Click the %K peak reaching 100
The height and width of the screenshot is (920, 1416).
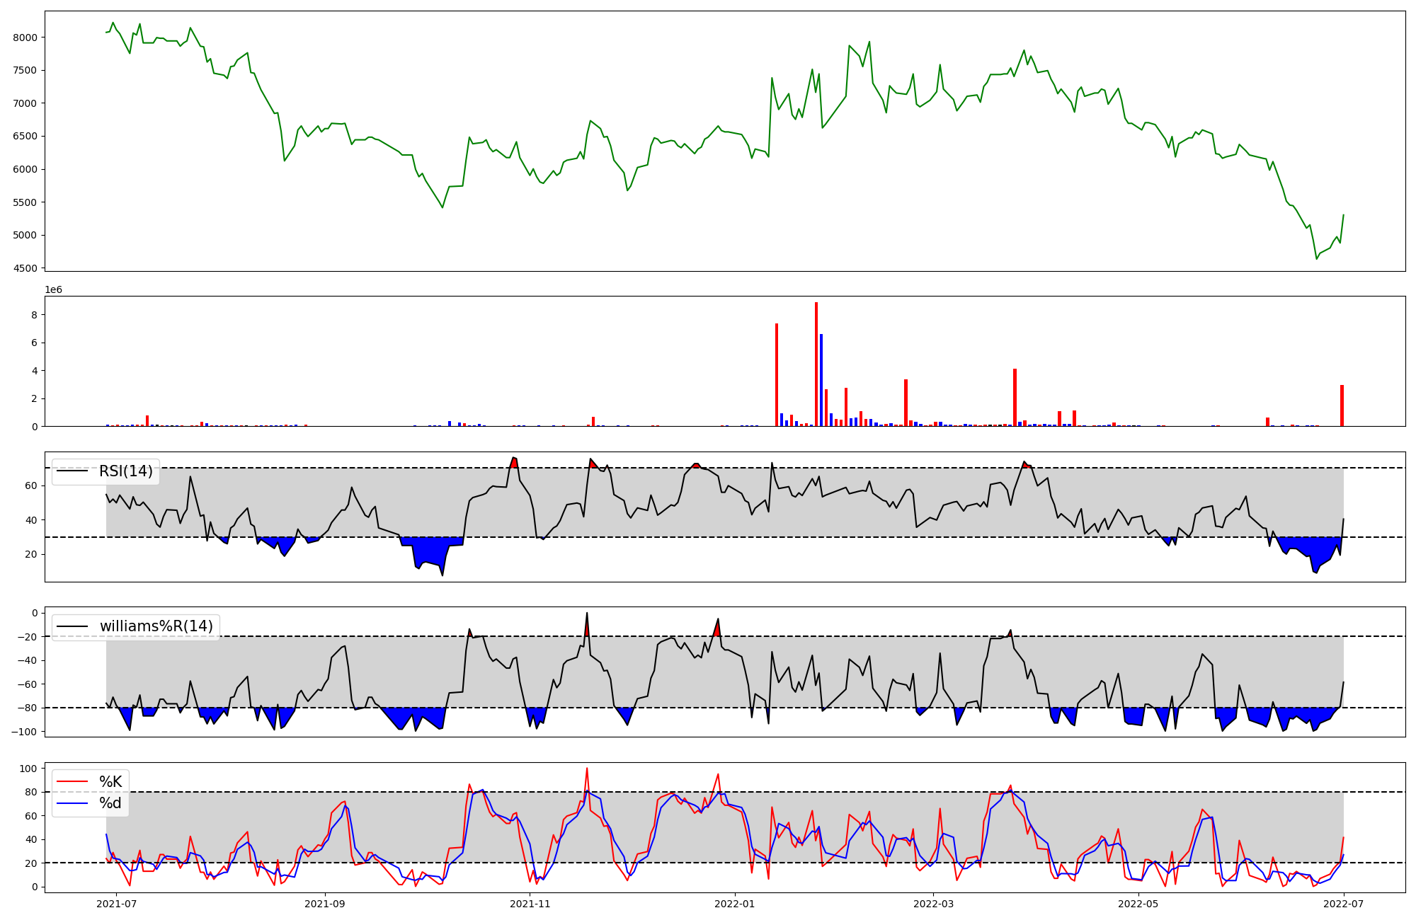[586, 769]
